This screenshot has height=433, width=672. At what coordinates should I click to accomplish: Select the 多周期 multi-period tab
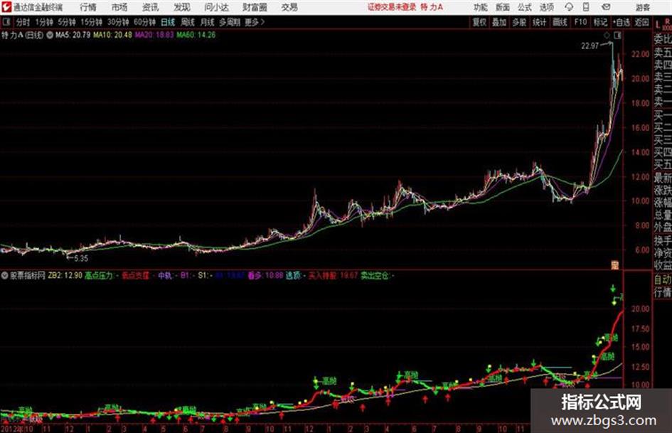coord(230,22)
